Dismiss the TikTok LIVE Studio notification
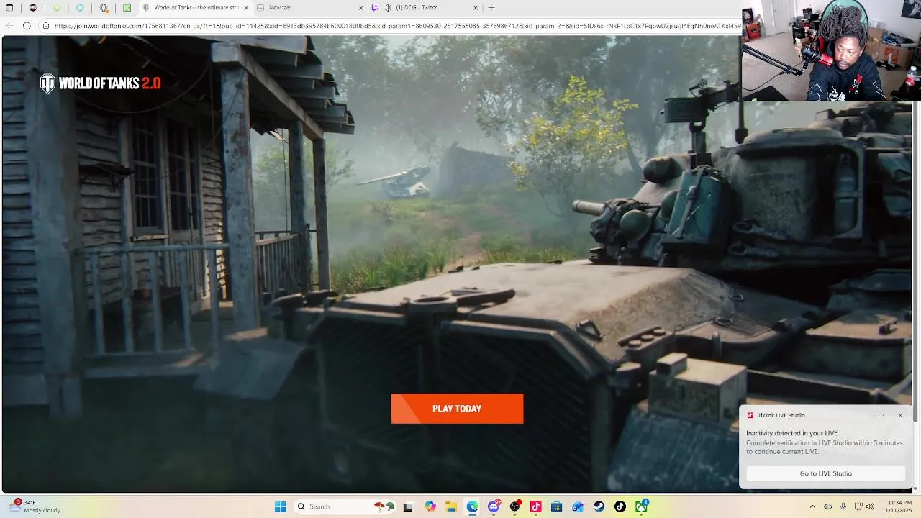 (x=899, y=415)
